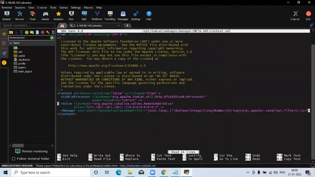Close the 3.108.66.143 (ubuntu) tab
Image resolution: width=315 pixels, height=177 pixels.
click(119, 26)
